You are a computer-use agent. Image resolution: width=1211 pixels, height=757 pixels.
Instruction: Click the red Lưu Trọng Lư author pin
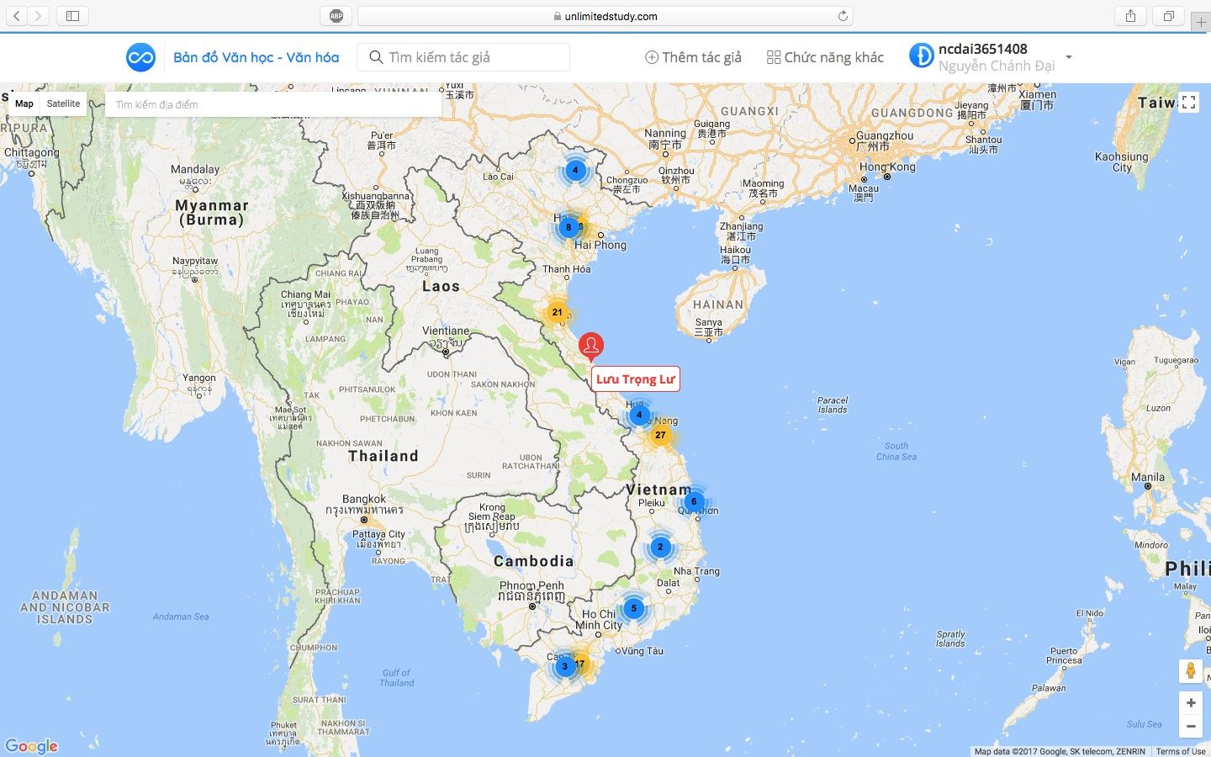591,345
